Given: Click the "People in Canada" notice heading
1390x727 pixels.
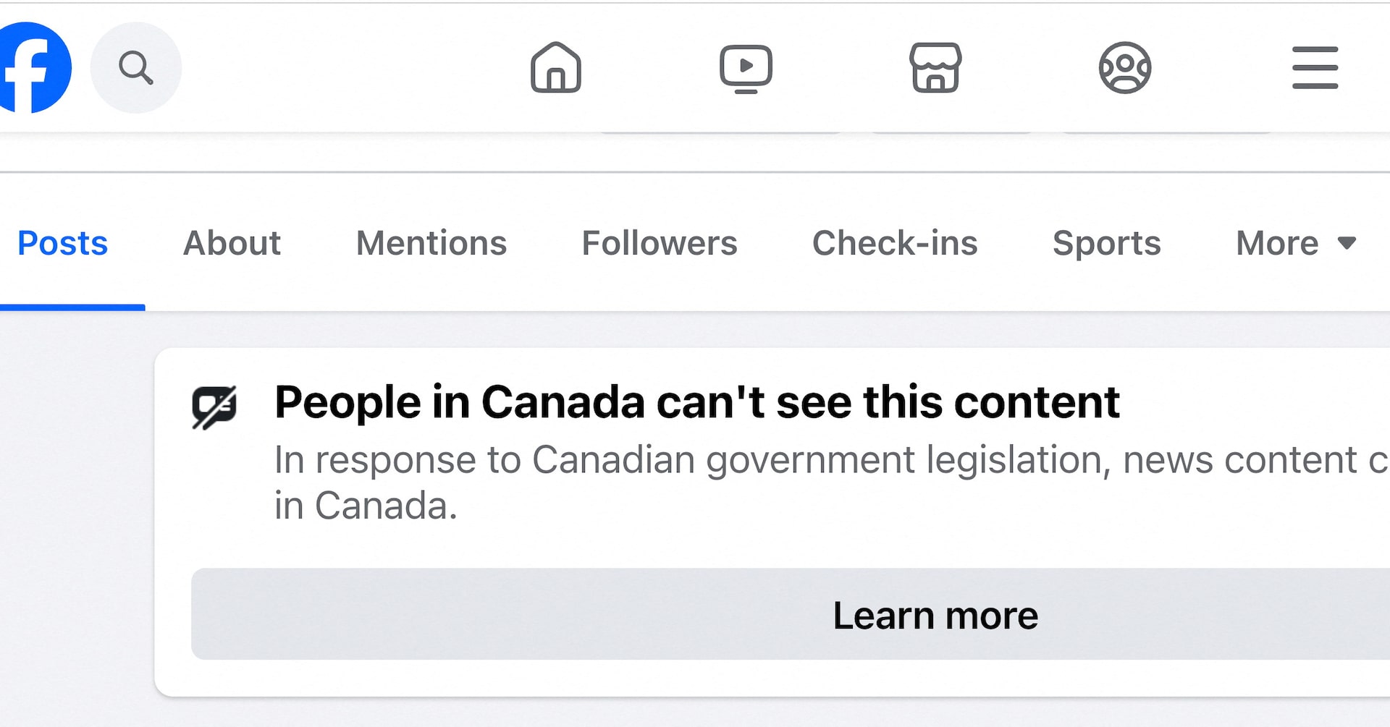Looking at the screenshot, I should (x=697, y=402).
